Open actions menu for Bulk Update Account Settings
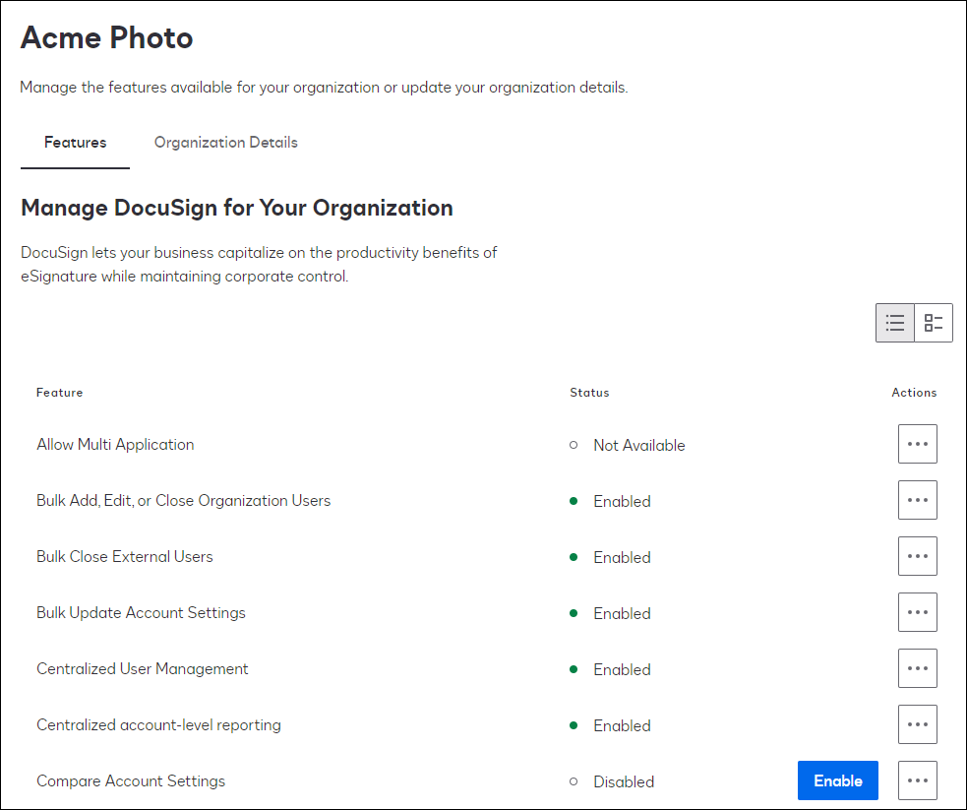This screenshot has width=967, height=810. [917, 612]
